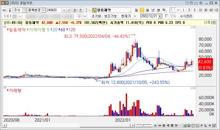
Task: Click the 보조기능 button
Action: pyautogui.click(x=111, y=16)
